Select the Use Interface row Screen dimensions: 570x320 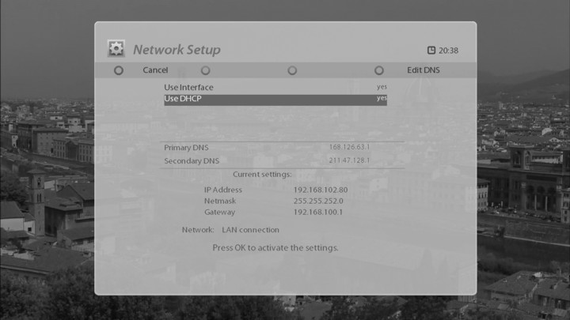pyautogui.click(x=275, y=88)
